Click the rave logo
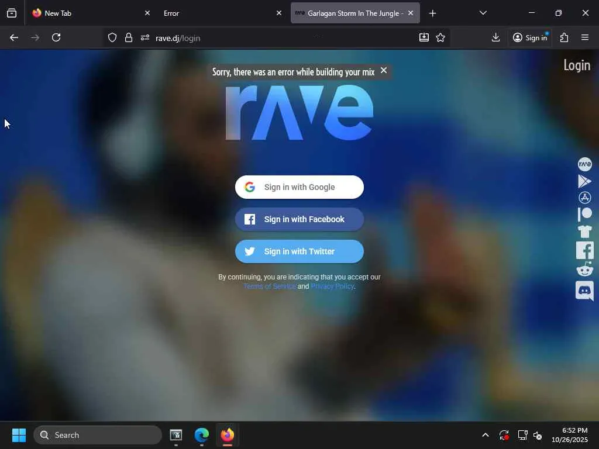Image resolution: width=599 pixels, height=449 pixels. [x=299, y=113]
